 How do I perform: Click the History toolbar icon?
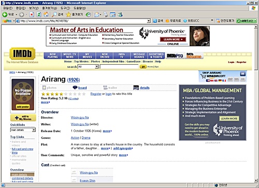click(89, 15)
